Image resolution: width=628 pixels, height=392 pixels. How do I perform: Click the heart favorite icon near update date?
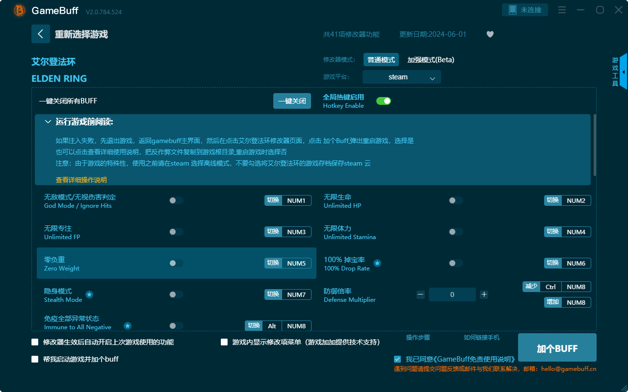pos(490,34)
